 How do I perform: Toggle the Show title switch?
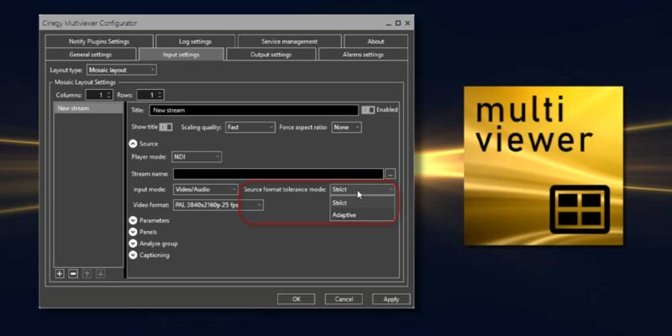pyautogui.click(x=165, y=128)
